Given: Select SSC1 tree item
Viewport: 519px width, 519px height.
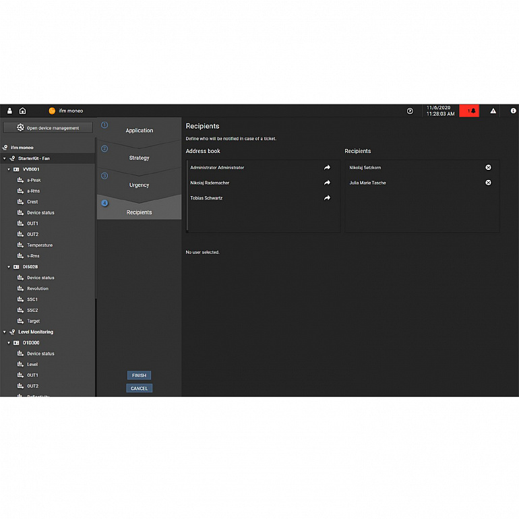Looking at the screenshot, I should [32, 299].
